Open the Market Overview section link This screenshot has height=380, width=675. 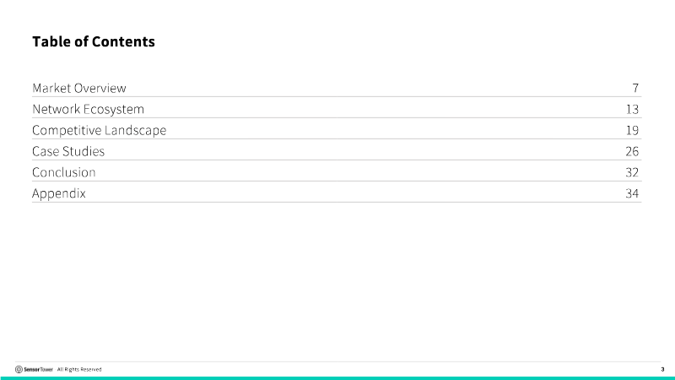[79, 88]
